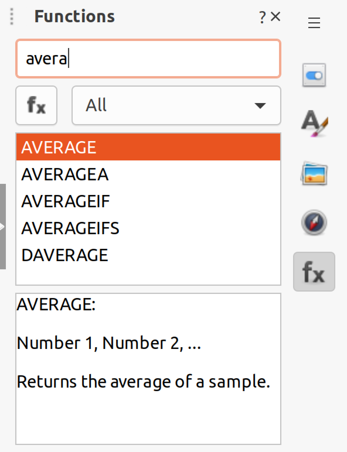Open the Properties deck in the sidebar
This screenshot has height=452, width=347.
[x=314, y=75]
